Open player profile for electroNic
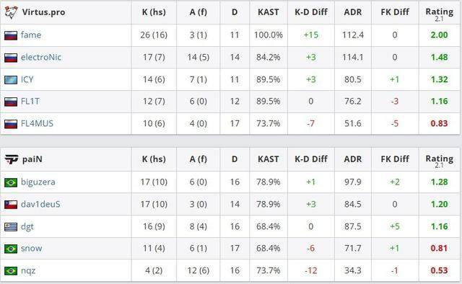462x284 pixels. click(x=41, y=57)
